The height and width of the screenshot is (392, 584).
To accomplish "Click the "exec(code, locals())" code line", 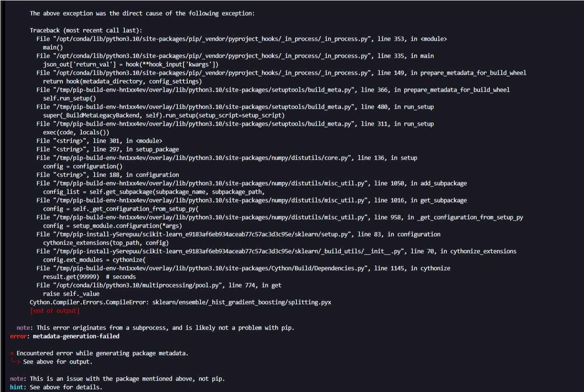I will click(76, 132).
